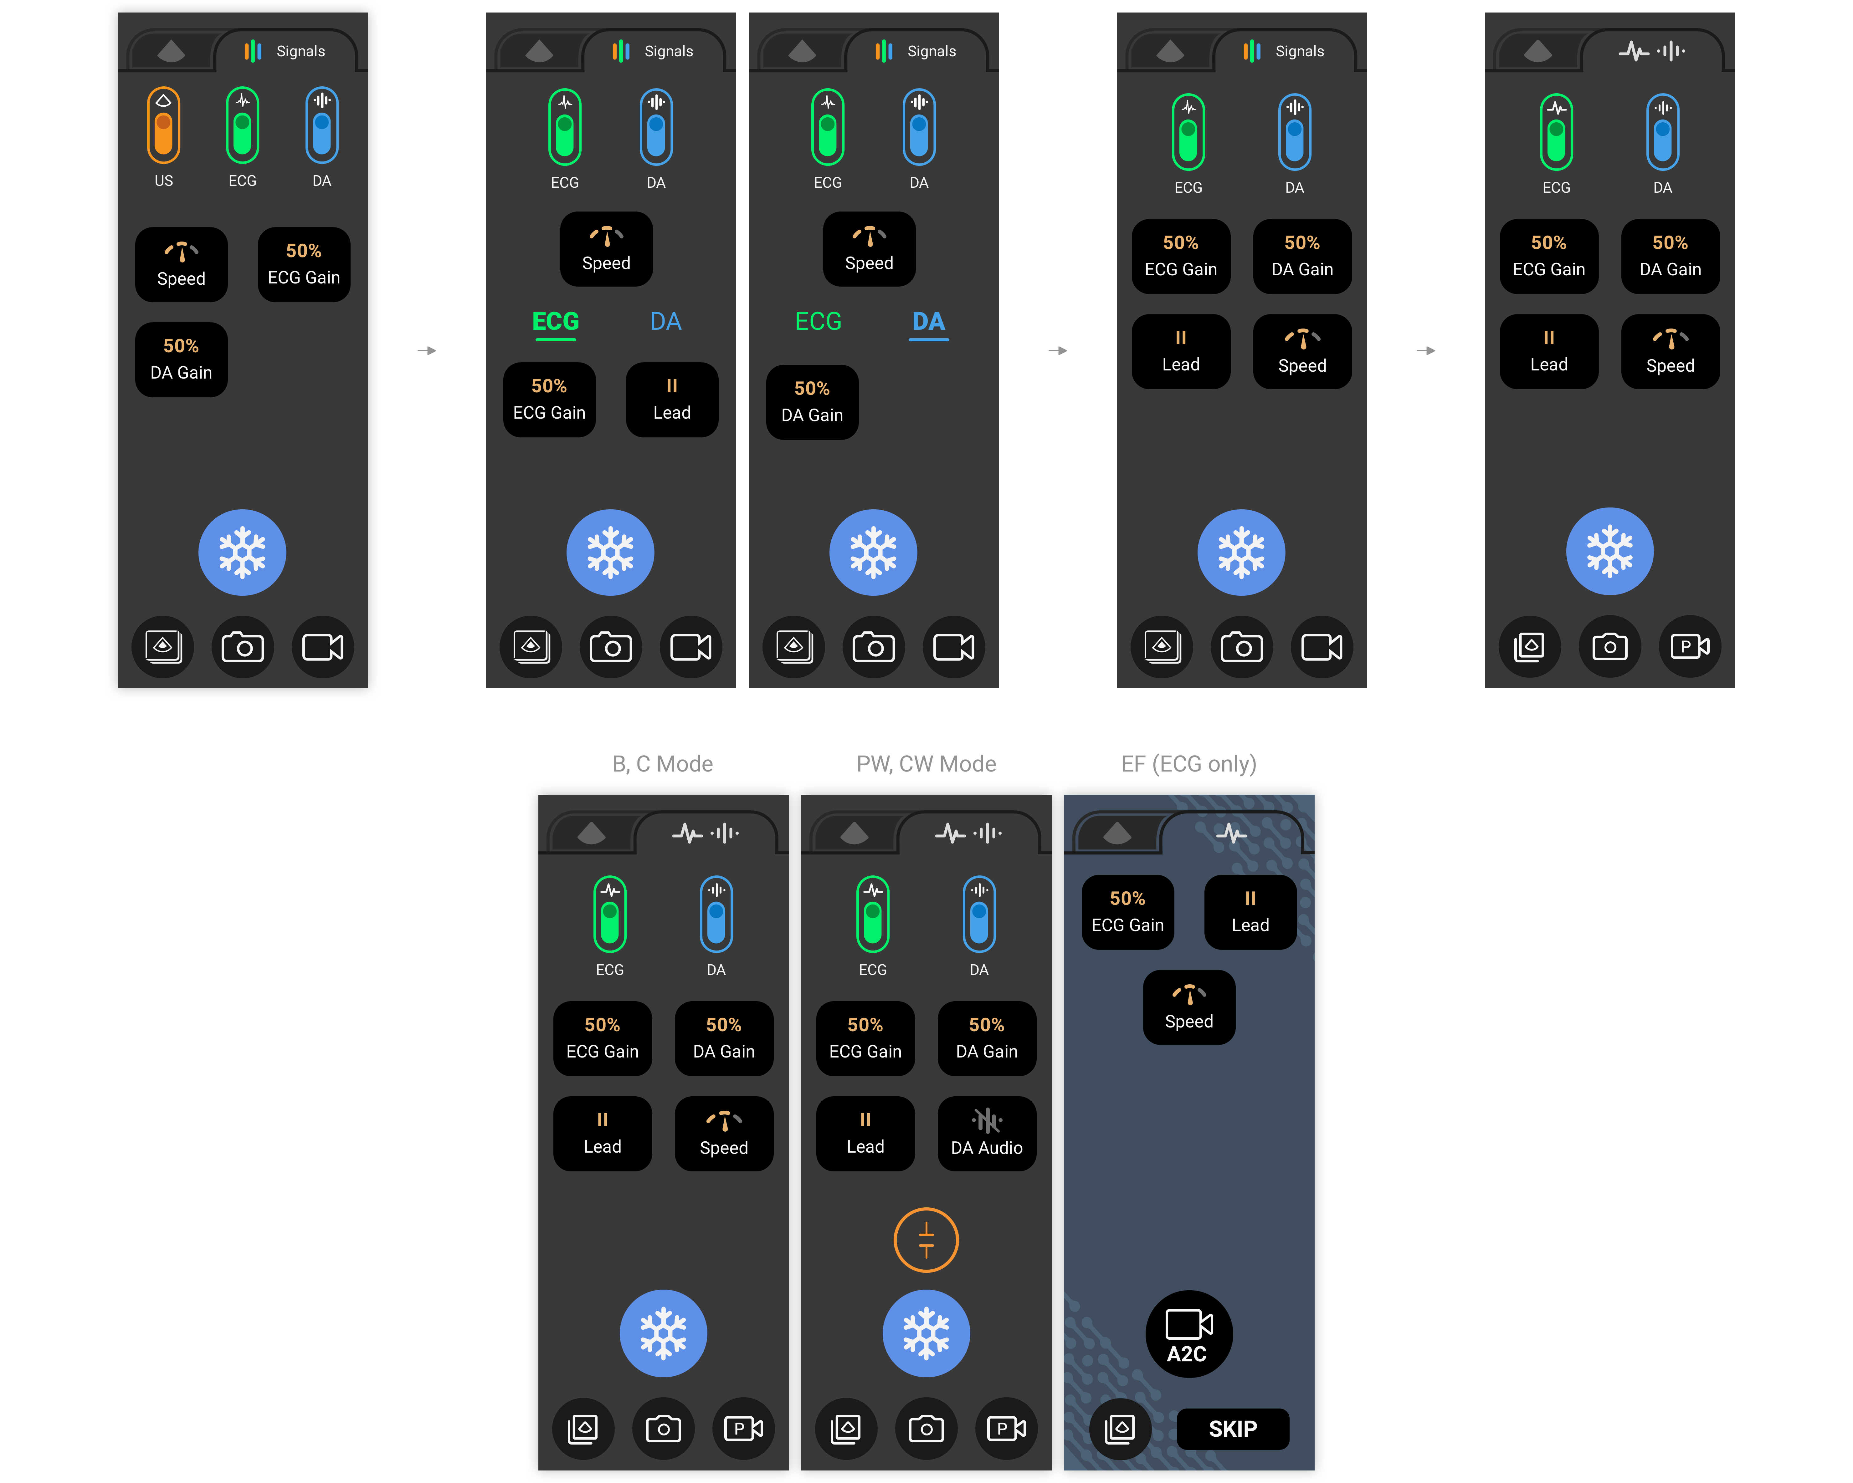This screenshot has height=1483, width=1853.
Task: Click the DA Gain 50% button in PW,CW Mode
Action: click(x=981, y=1038)
